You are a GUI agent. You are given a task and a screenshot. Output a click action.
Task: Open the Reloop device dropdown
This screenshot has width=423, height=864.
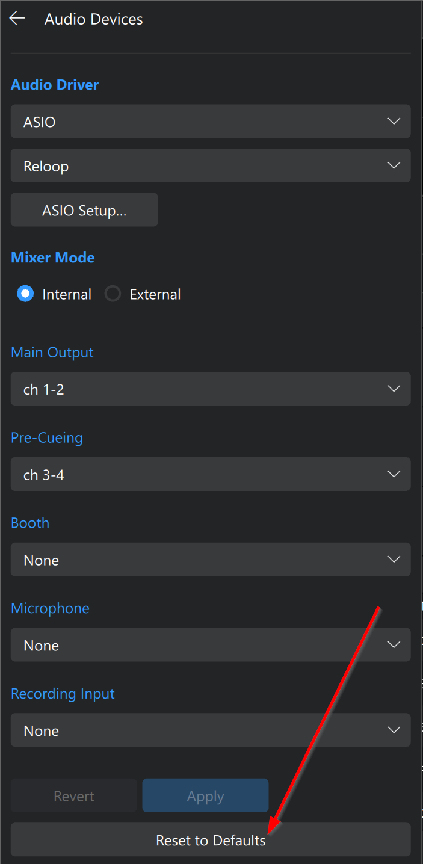coord(211,165)
